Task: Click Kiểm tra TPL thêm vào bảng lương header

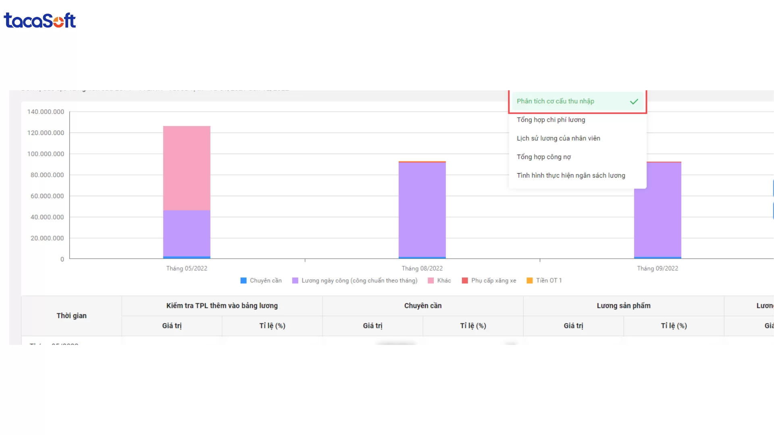Action: click(222, 306)
